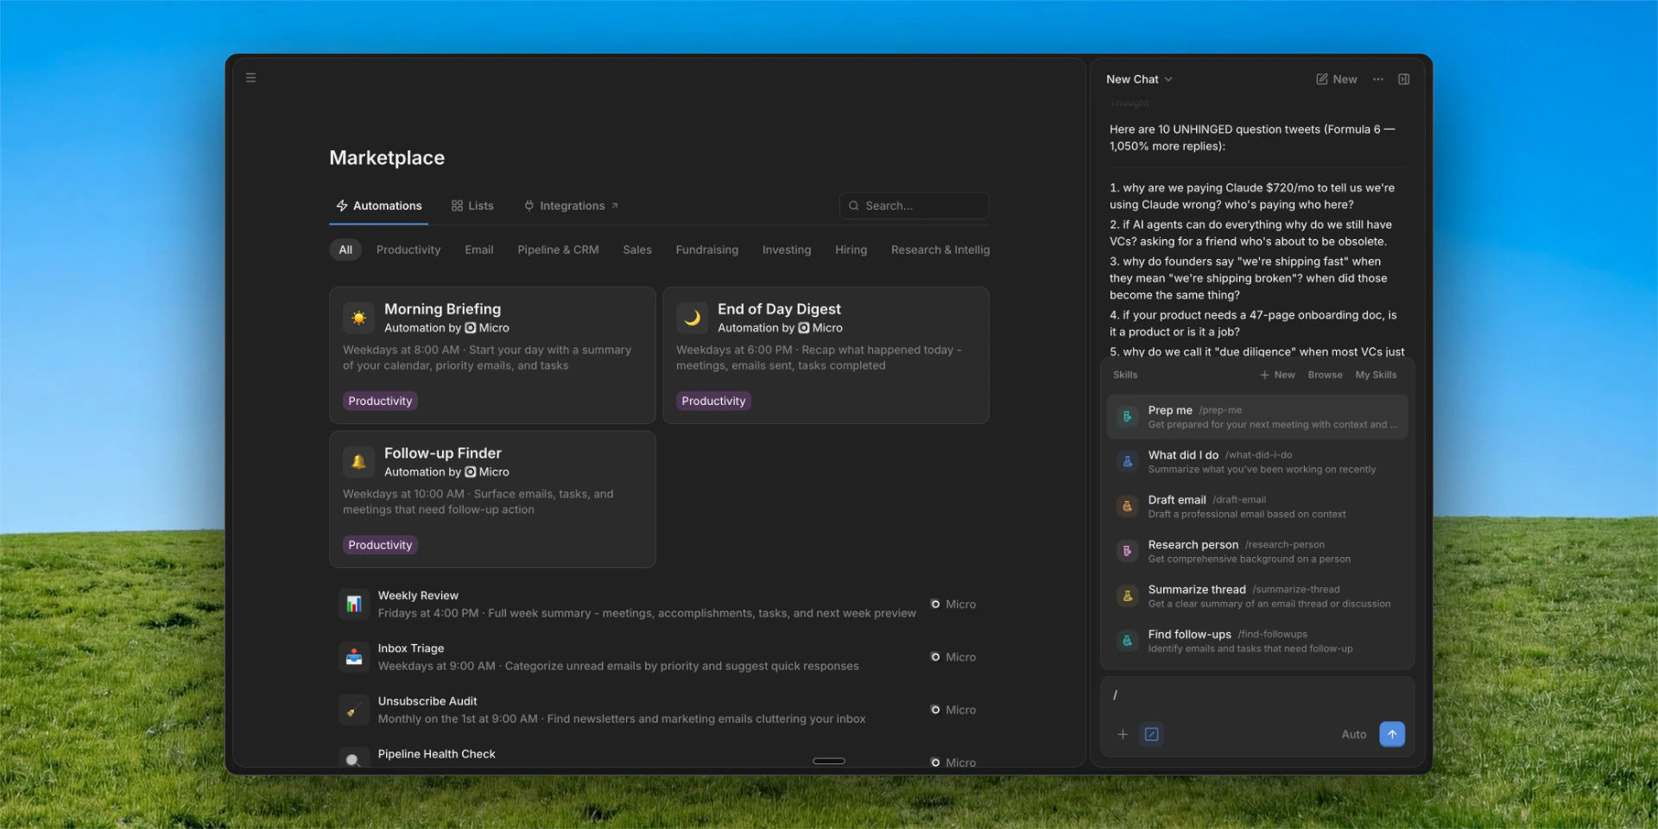Viewport: 1658px width, 829px height.
Task: Click the Micro logo on Weekly Review row
Action: tap(935, 604)
